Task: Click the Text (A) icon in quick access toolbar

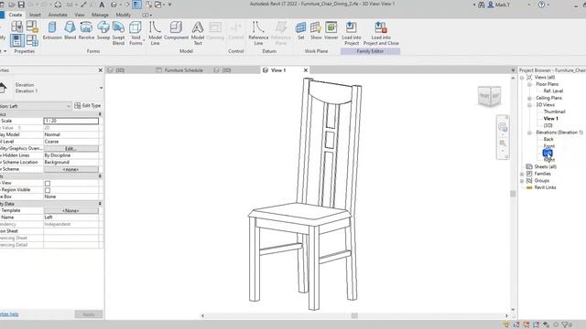Action: (x=102, y=5)
